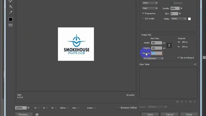206x116 pixels.
Task: Click the Done button
Action: click(189, 114)
